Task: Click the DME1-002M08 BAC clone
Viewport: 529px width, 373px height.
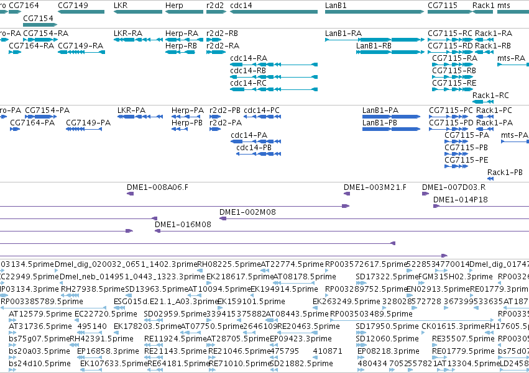Action: click(x=374, y=218)
